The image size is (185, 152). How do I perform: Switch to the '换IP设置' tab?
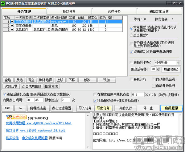[x=69, y=11]
